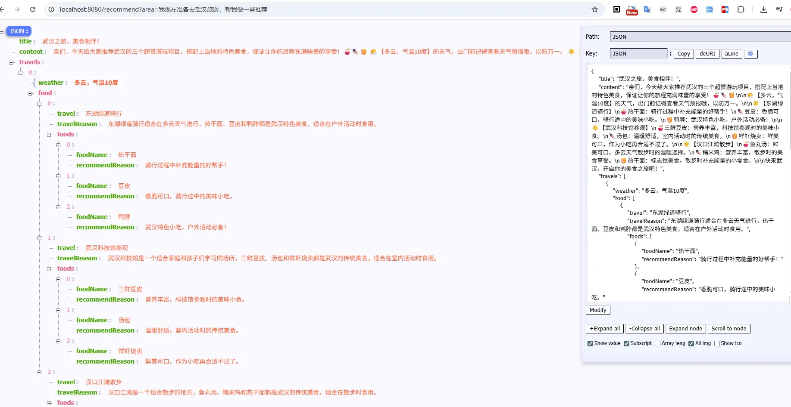Open the Google Translate extension
Image resolution: width=791 pixels, height=407 pixels.
(647, 9)
